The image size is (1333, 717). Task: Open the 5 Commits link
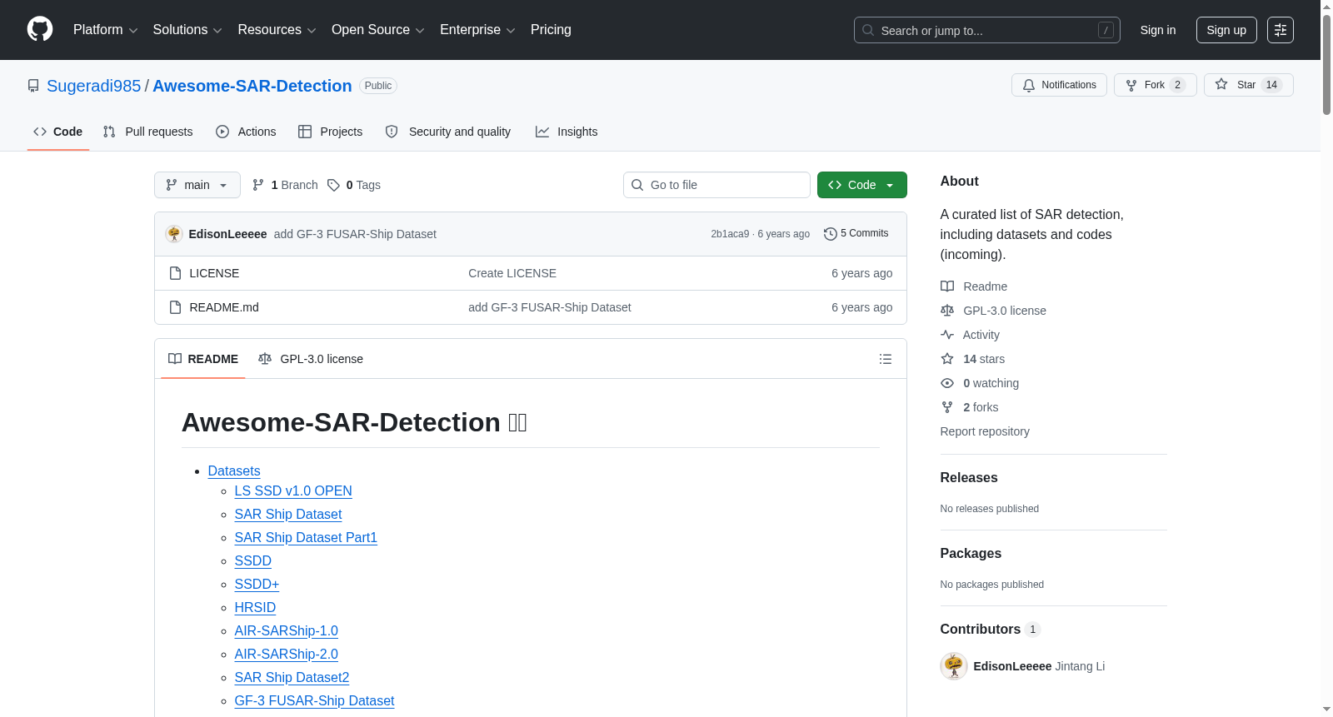(856, 234)
